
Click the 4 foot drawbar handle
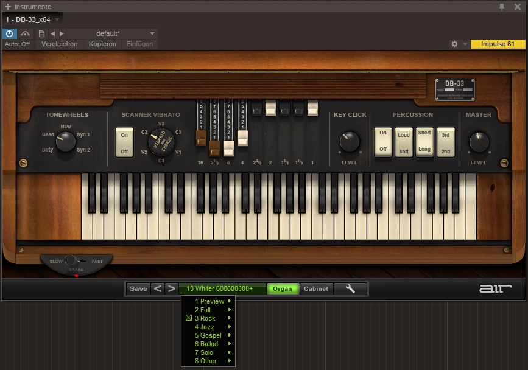[x=242, y=138]
